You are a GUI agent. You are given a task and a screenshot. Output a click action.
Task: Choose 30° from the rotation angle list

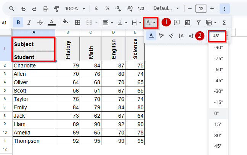click(x=218, y=135)
